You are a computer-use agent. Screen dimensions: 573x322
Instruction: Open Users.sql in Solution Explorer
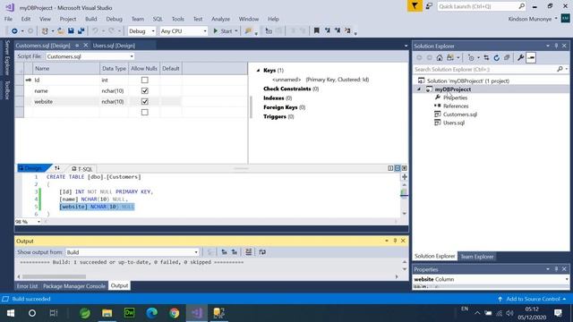tap(454, 123)
